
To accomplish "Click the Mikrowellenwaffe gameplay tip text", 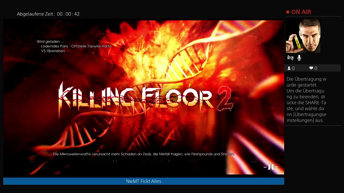I will (x=144, y=154).
